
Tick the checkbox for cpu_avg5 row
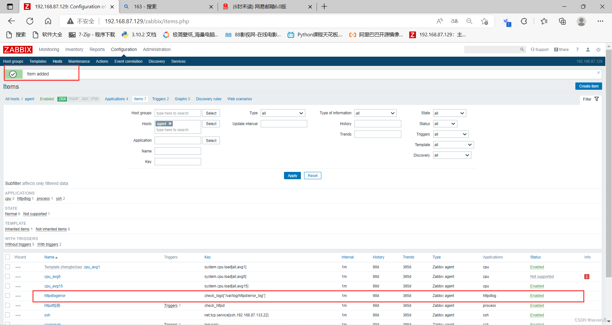coord(8,276)
